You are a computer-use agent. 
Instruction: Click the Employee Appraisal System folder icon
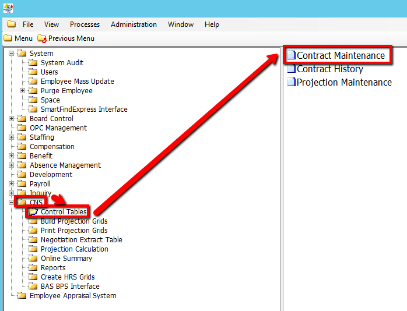point(22,296)
